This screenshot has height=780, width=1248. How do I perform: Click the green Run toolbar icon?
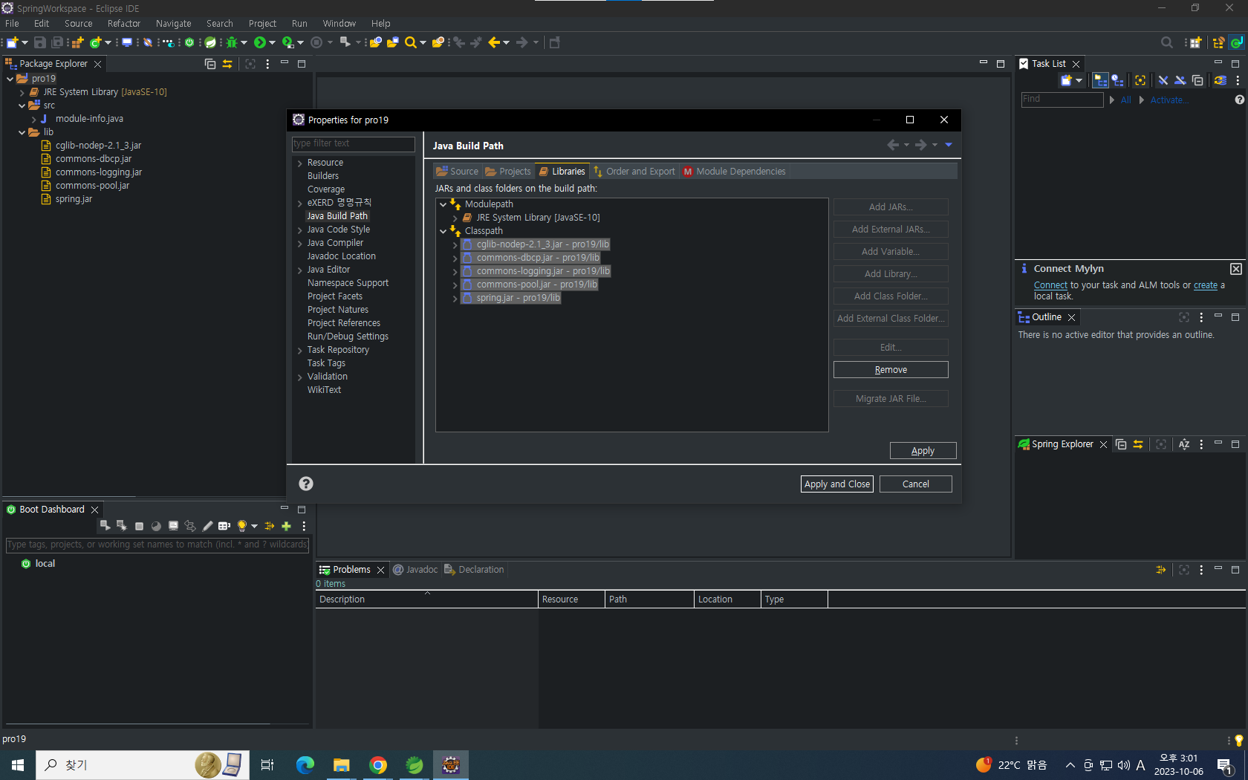click(x=260, y=42)
